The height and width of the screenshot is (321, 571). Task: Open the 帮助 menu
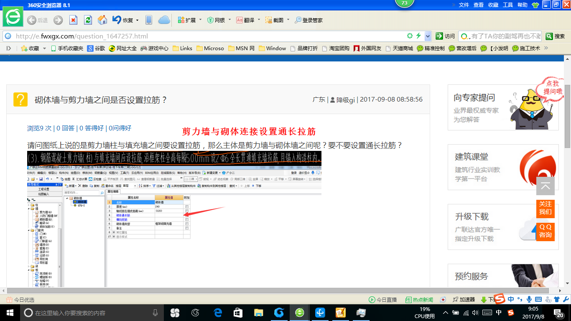click(523, 5)
